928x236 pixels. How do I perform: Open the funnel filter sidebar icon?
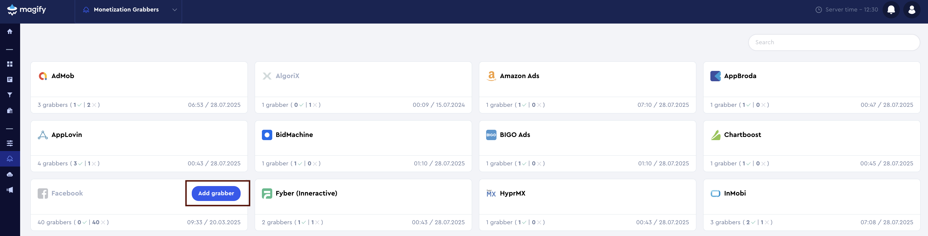[10, 95]
